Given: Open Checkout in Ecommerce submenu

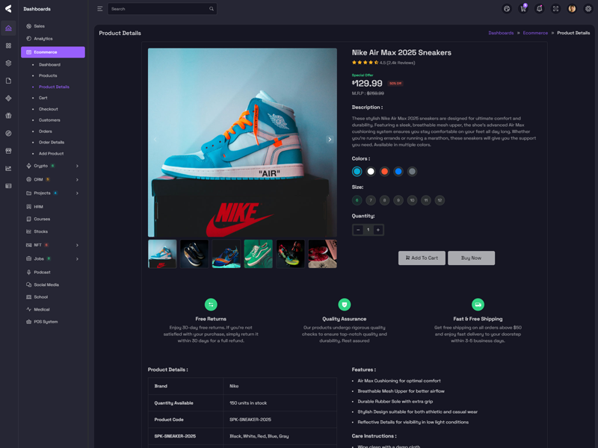Looking at the screenshot, I should [x=49, y=109].
